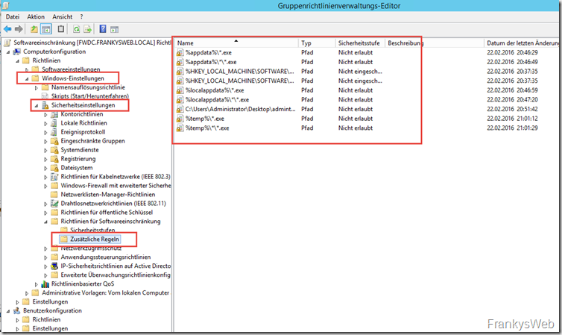Viewport: 562px width, 335px height.
Task: Click the Computerkonfiguration computer icon
Action: click(x=17, y=51)
